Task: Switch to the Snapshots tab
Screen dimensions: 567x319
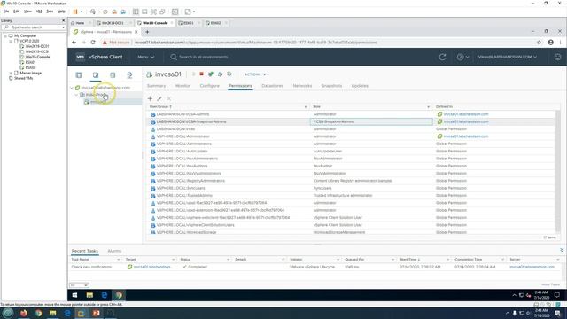Action: [331, 86]
